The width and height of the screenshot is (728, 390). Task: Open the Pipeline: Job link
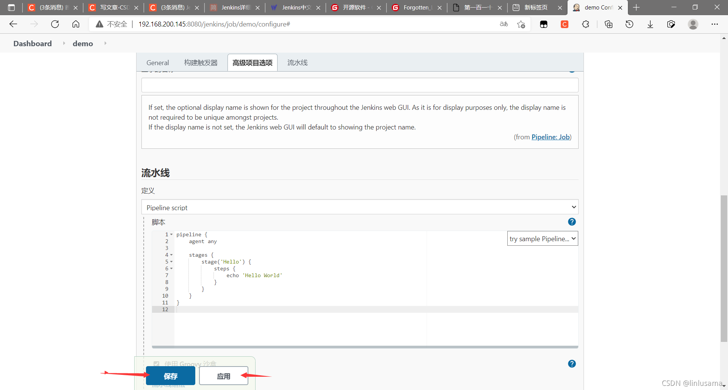click(x=551, y=137)
